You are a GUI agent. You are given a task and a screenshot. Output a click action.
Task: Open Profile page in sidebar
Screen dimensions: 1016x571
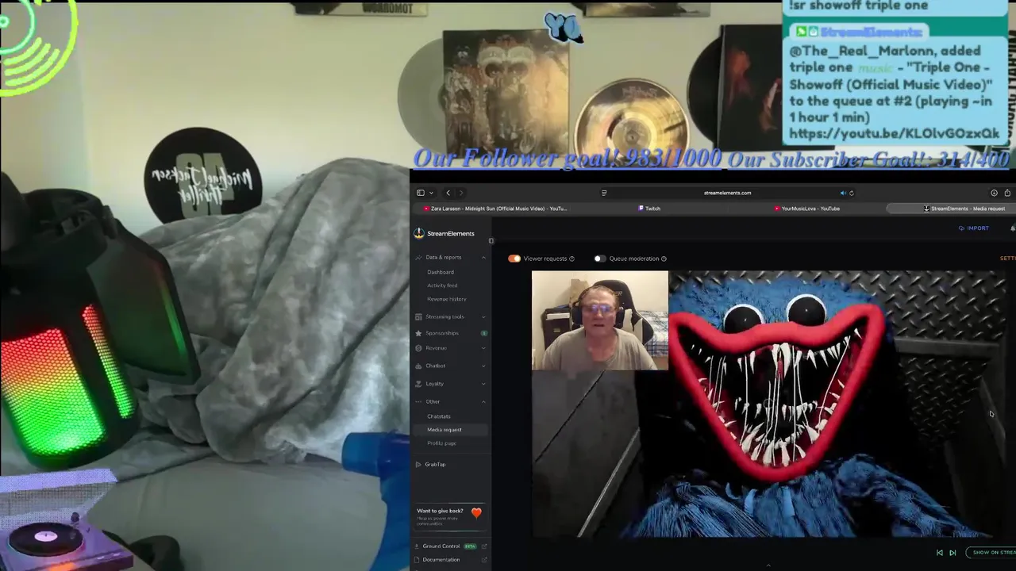click(x=442, y=443)
